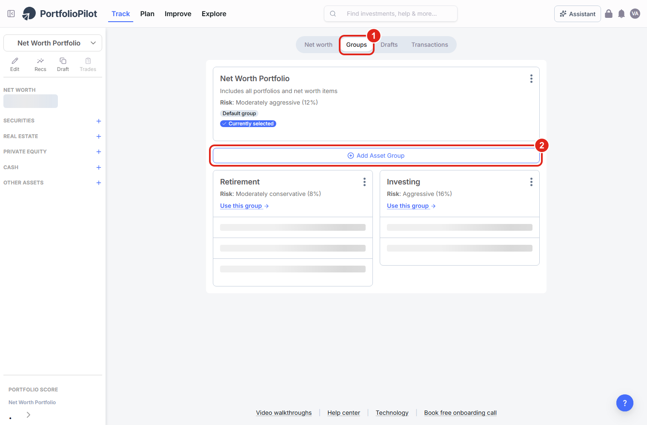Open notifications bell
The width and height of the screenshot is (647, 425).
621,14
